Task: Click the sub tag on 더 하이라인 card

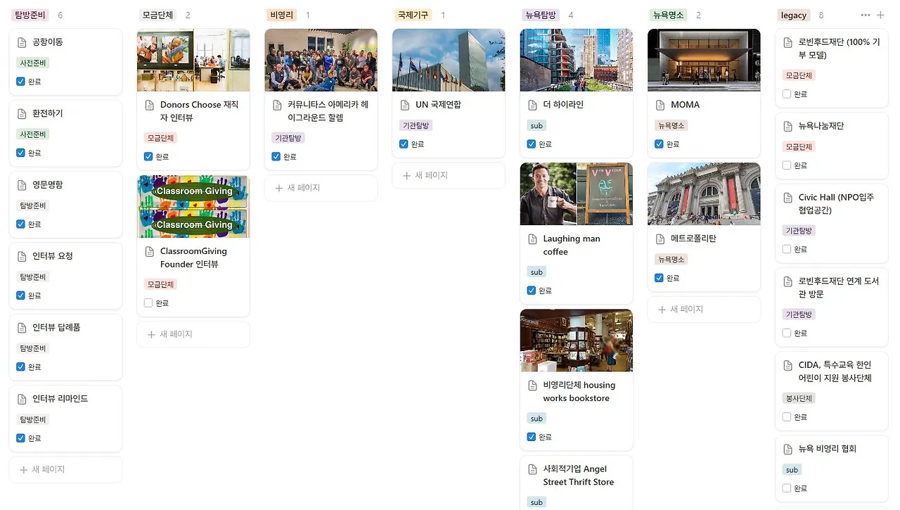Action: pos(536,126)
